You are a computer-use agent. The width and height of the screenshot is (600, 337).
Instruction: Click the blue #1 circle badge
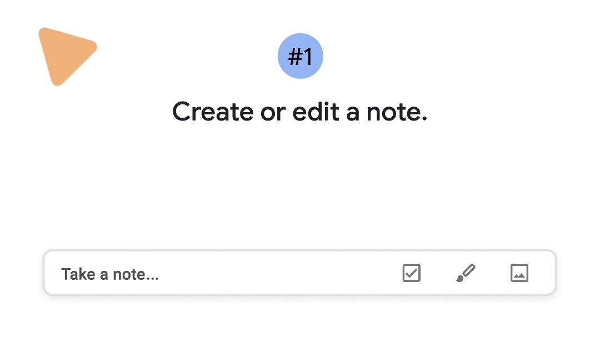[x=300, y=56]
